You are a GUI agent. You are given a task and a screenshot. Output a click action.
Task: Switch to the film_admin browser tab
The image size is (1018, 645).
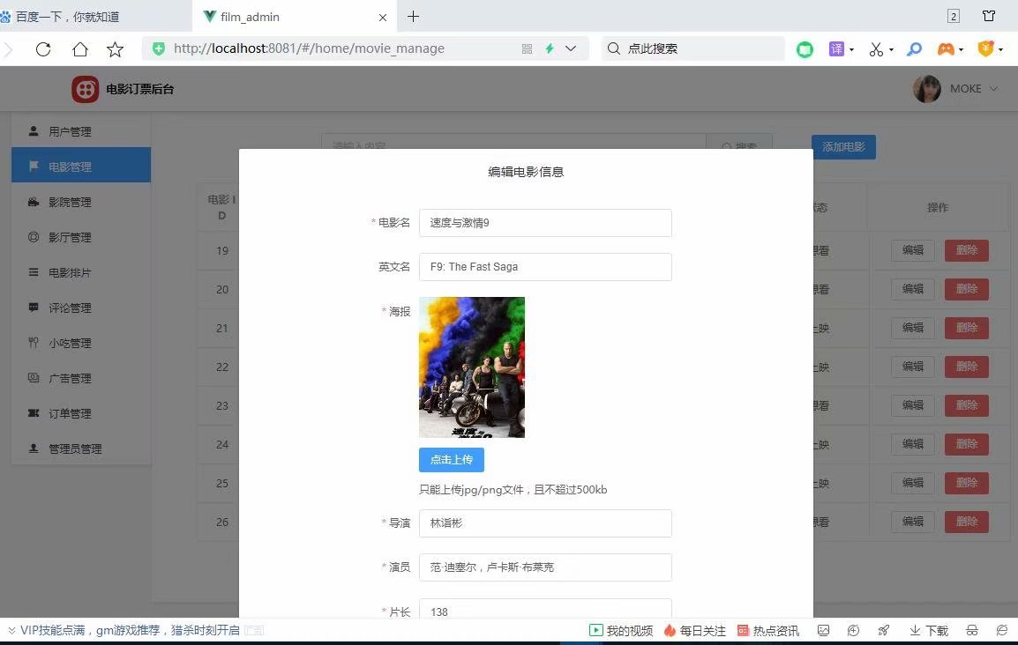[x=282, y=16]
